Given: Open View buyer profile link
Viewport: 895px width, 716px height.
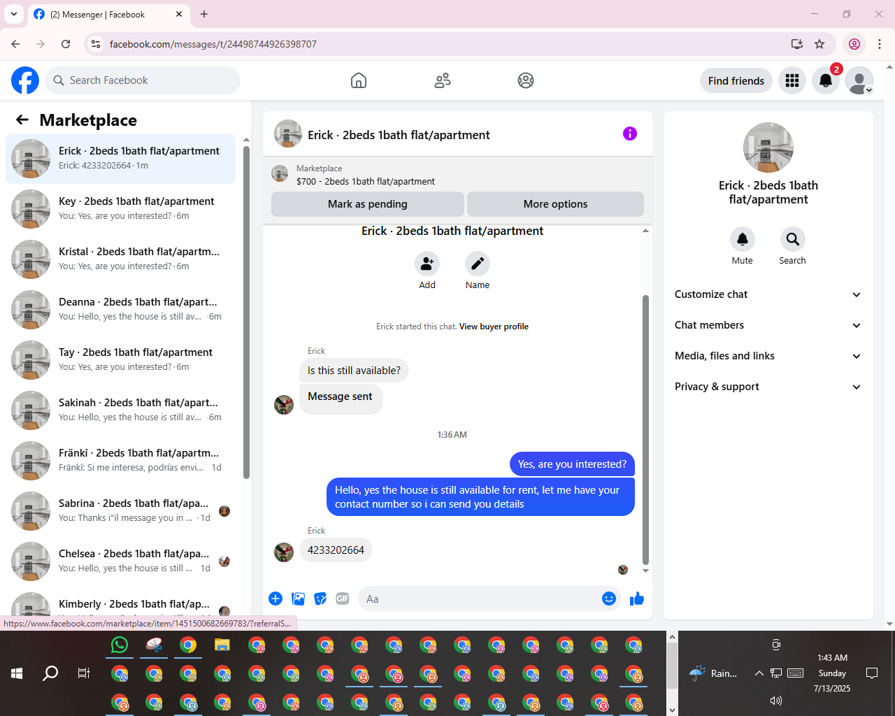Looking at the screenshot, I should coord(494,327).
